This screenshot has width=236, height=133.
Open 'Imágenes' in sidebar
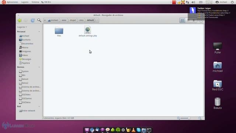(x=25, y=51)
